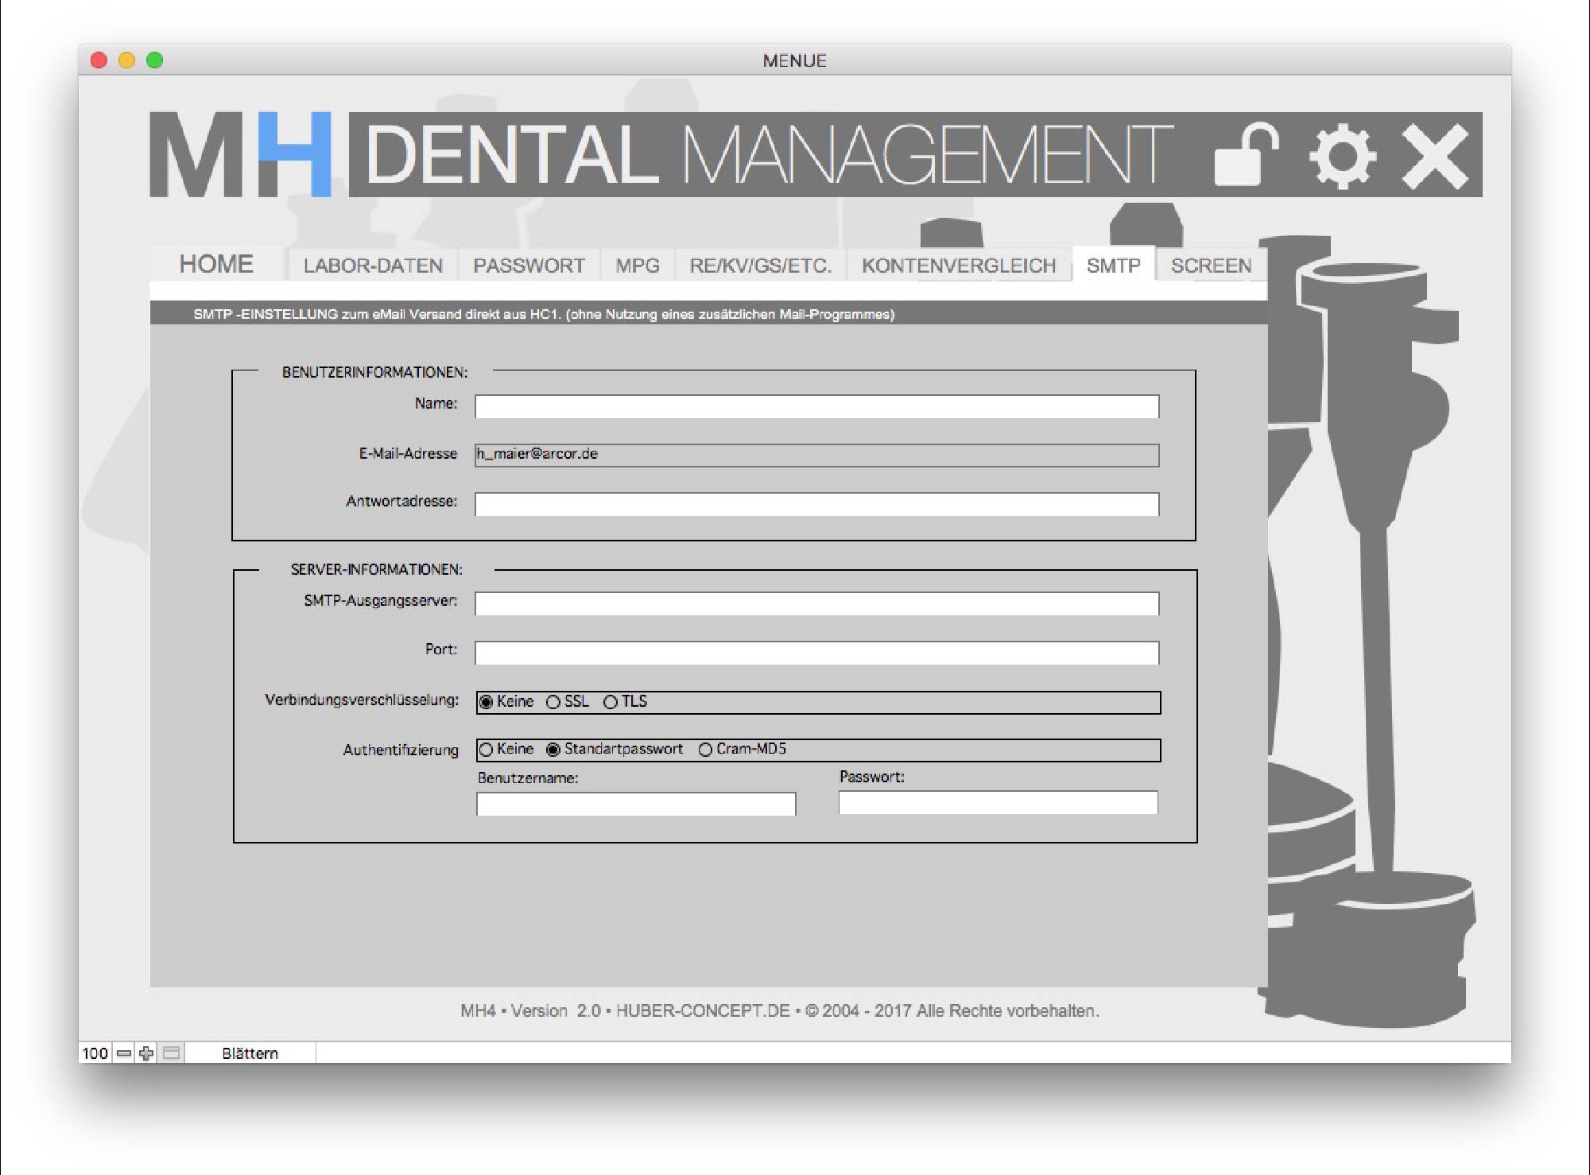Open the KONTENVERGLEICH tab
This screenshot has width=1590, height=1175.
[959, 266]
